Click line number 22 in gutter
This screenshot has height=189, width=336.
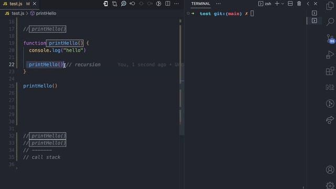click(x=12, y=65)
